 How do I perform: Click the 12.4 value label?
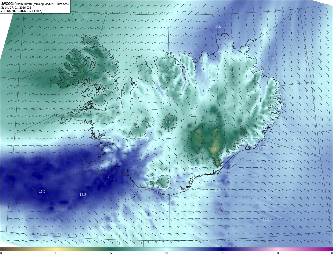click(x=270, y=58)
